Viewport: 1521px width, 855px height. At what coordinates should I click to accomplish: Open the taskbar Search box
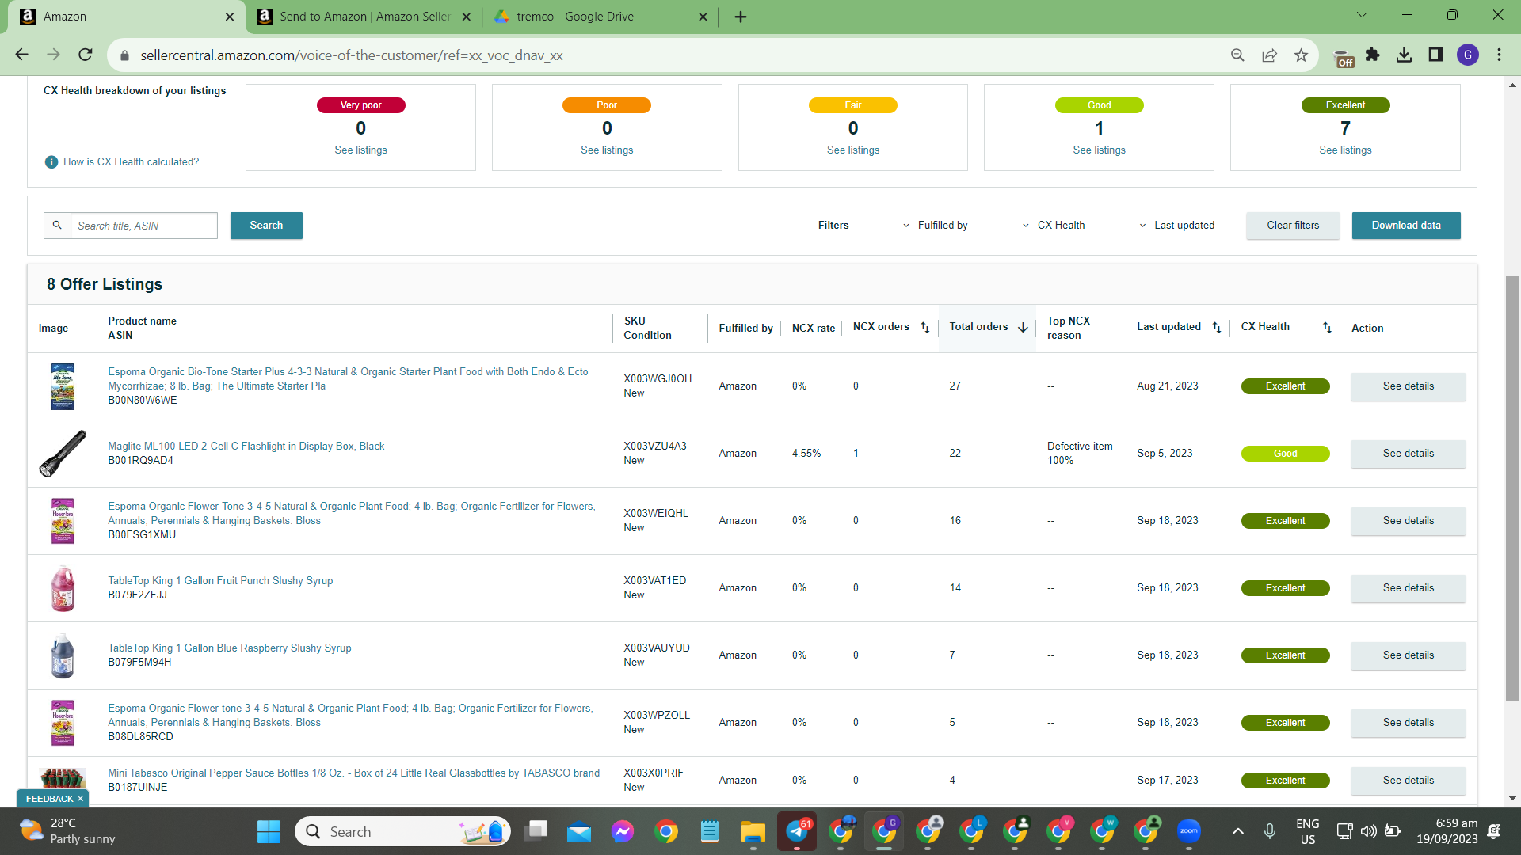point(402,831)
